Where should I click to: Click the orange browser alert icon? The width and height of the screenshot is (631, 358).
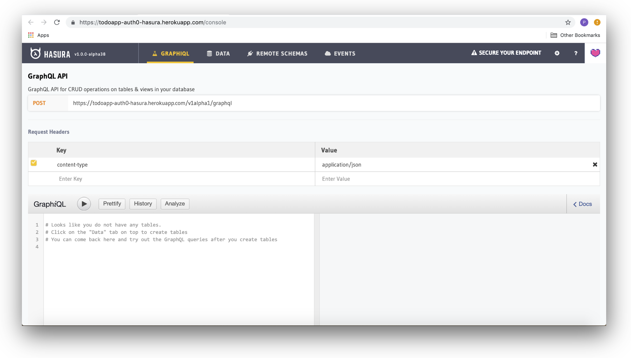(597, 22)
